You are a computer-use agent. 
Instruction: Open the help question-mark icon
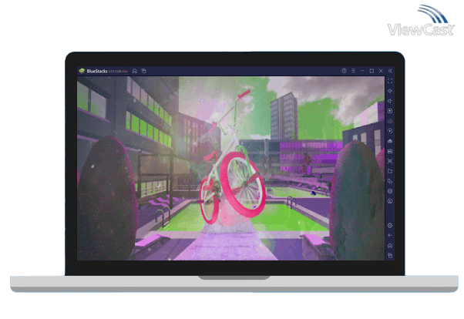344,71
